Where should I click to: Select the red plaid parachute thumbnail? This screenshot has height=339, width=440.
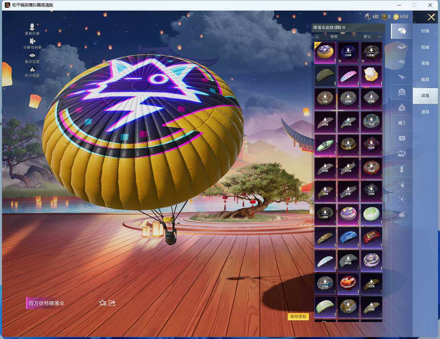click(372, 237)
